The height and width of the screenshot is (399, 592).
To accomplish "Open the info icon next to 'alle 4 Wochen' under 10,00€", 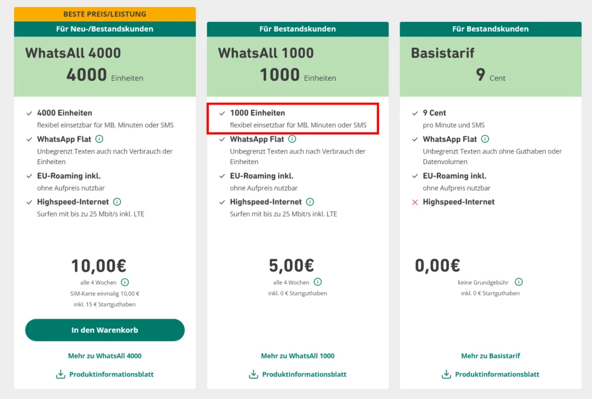I will click(125, 282).
